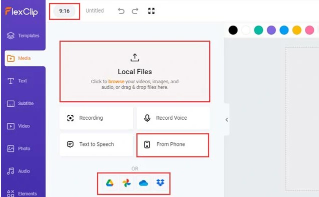Pick the black color swatch

coord(233,30)
